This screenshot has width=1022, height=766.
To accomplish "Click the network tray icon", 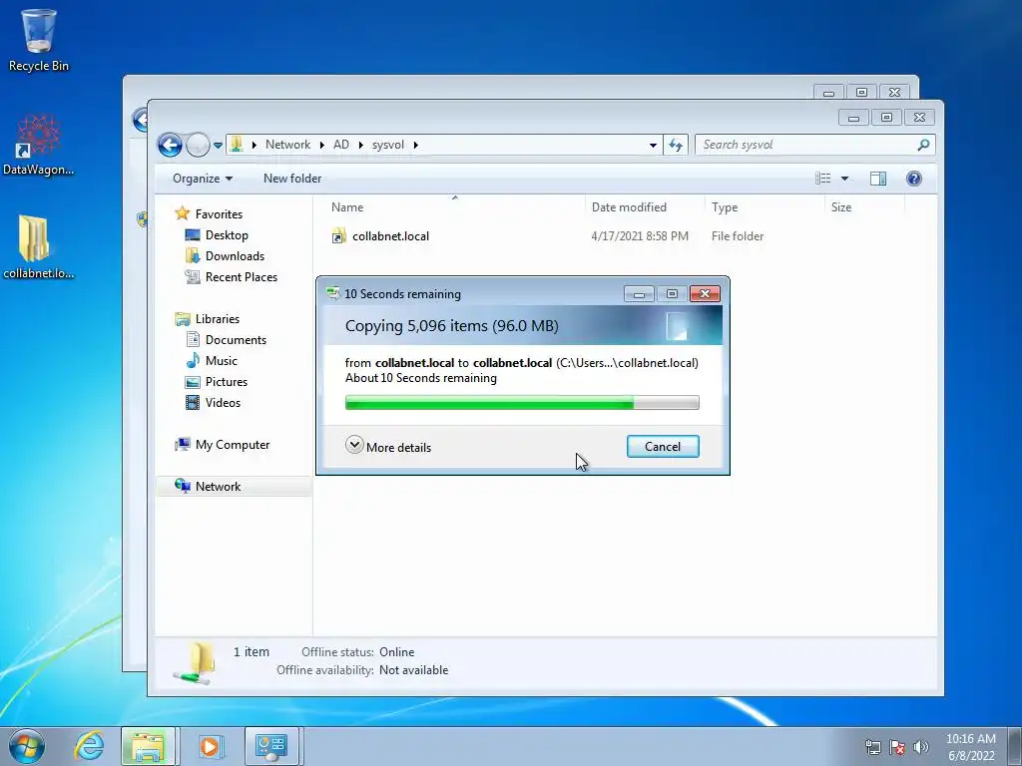I will pos(872,747).
